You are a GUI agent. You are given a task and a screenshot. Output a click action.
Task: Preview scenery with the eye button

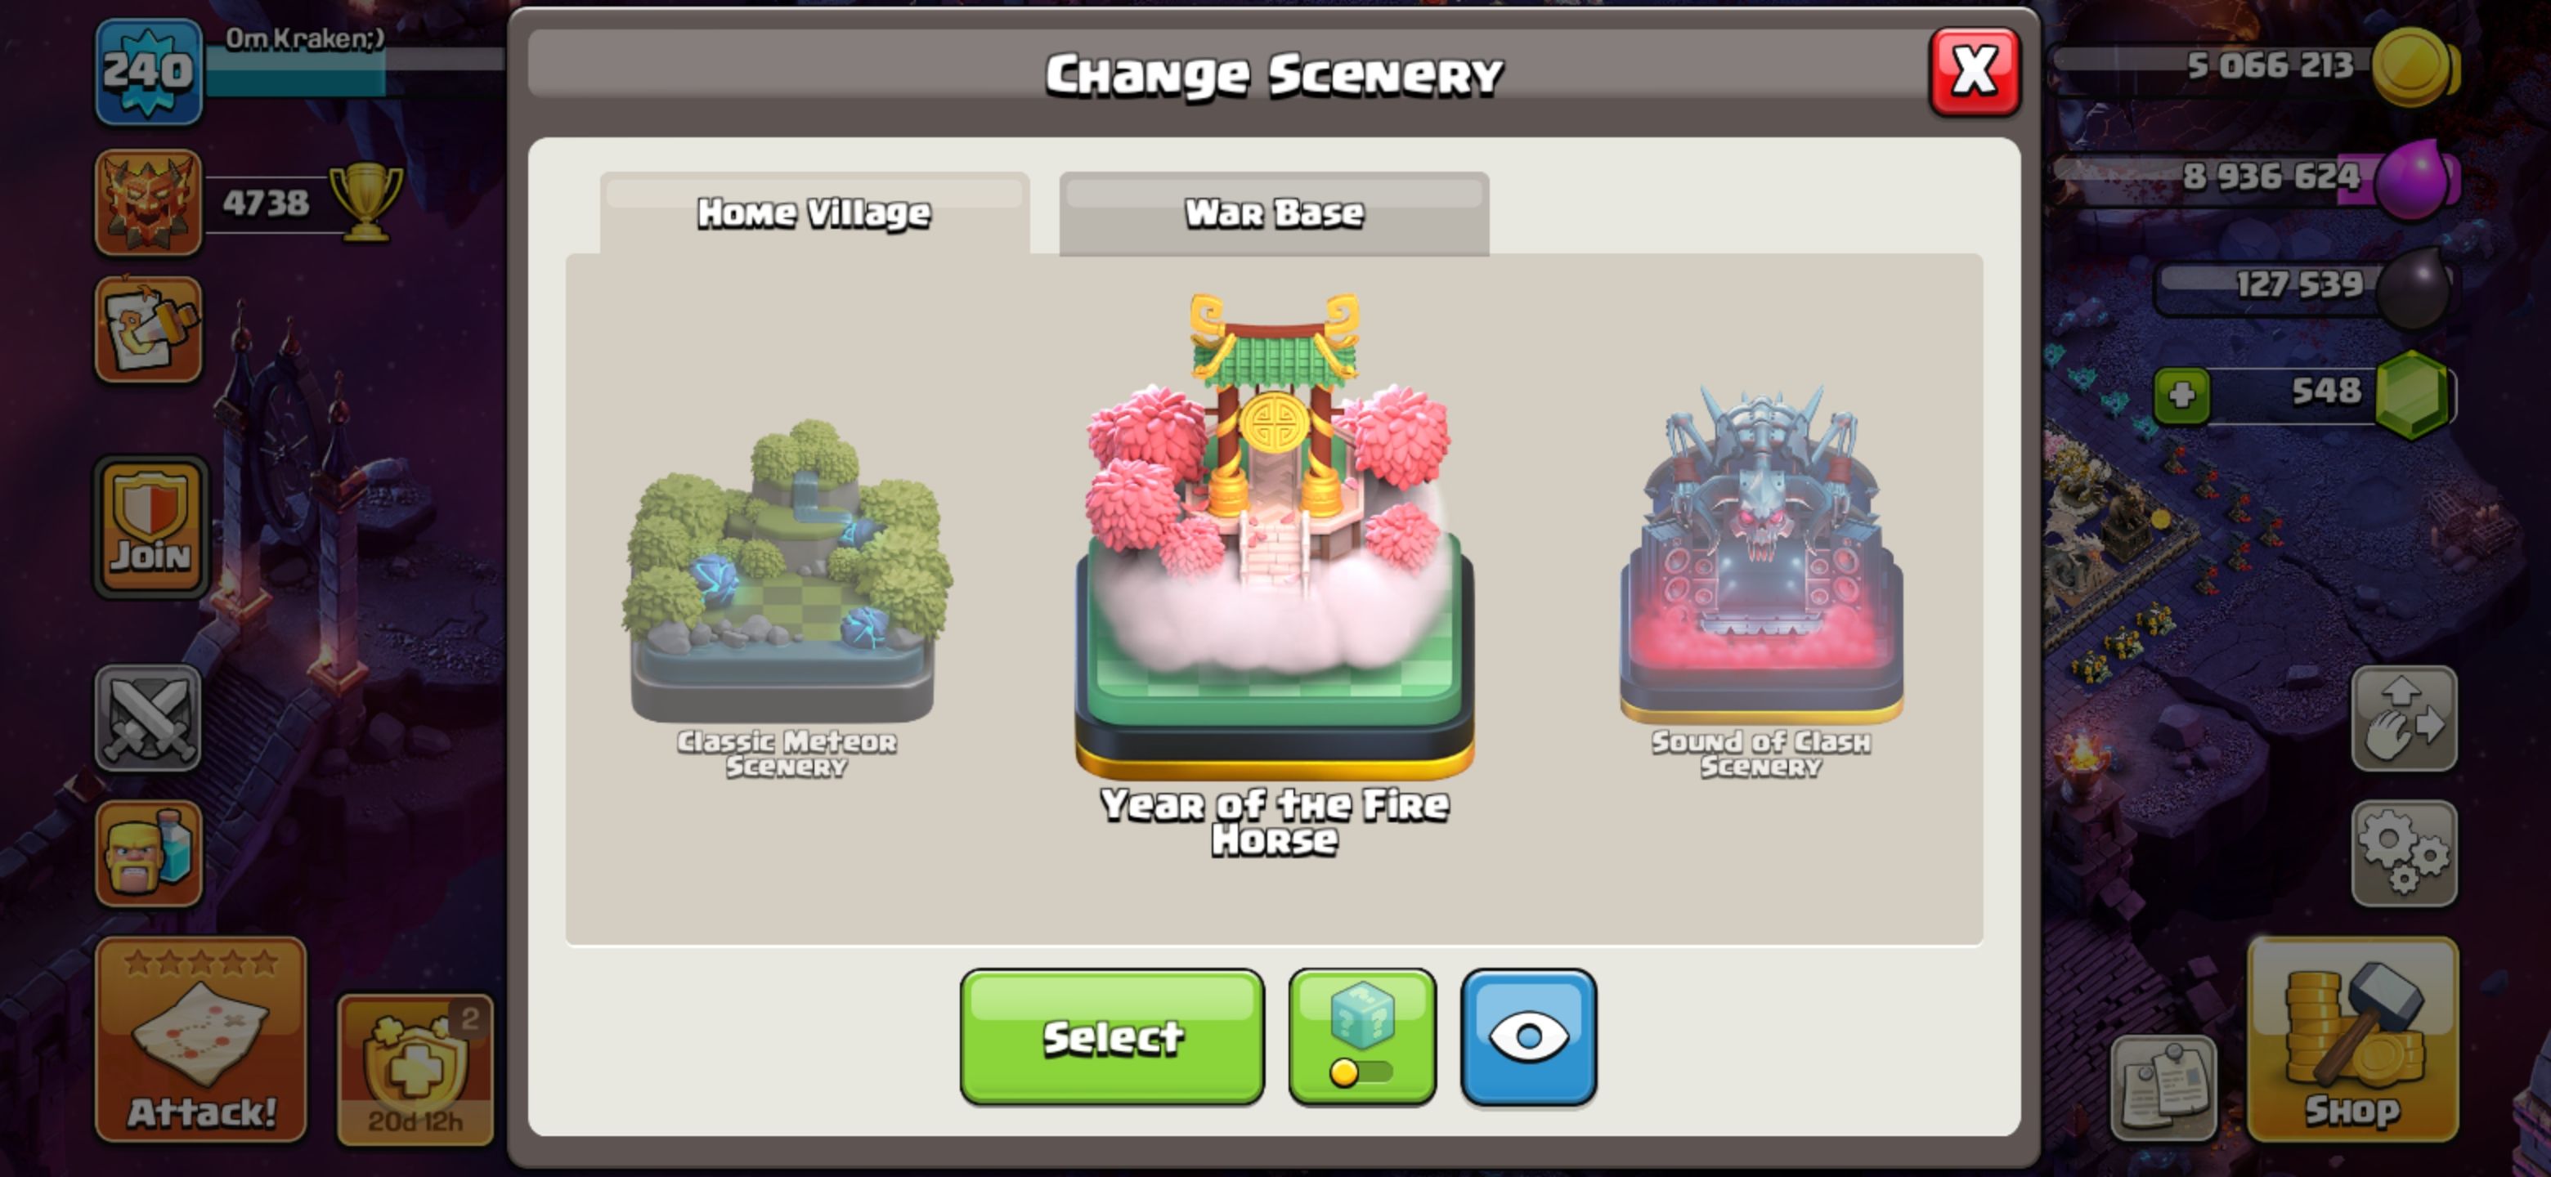coord(1528,1036)
